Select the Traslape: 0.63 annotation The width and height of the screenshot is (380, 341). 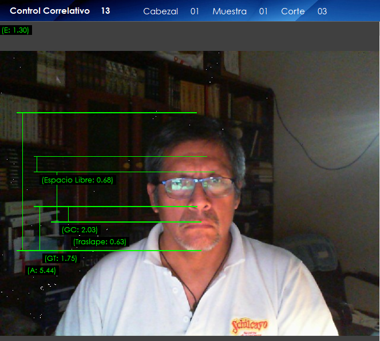[x=100, y=242]
